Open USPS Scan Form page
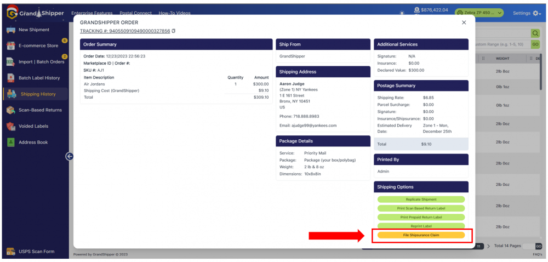 36,252
